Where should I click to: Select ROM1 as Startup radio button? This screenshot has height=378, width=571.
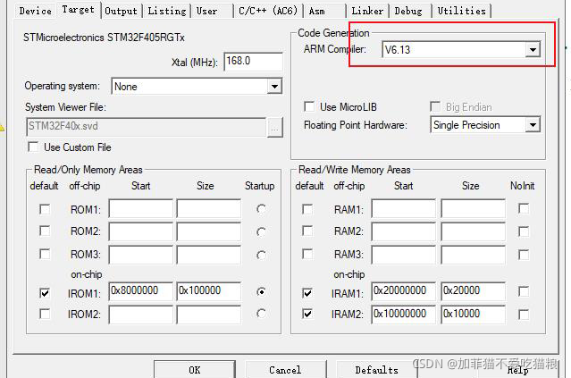pyautogui.click(x=261, y=209)
